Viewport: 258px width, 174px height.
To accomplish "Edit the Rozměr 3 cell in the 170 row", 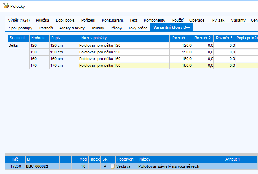I will 224,65.
